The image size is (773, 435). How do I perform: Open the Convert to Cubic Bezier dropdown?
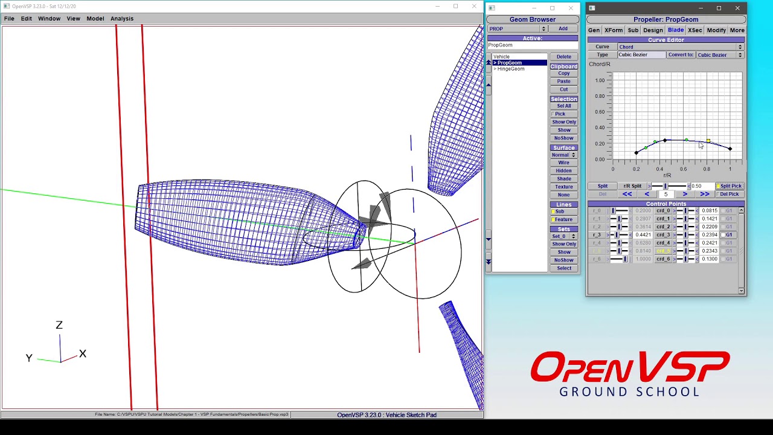[x=719, y=55]
